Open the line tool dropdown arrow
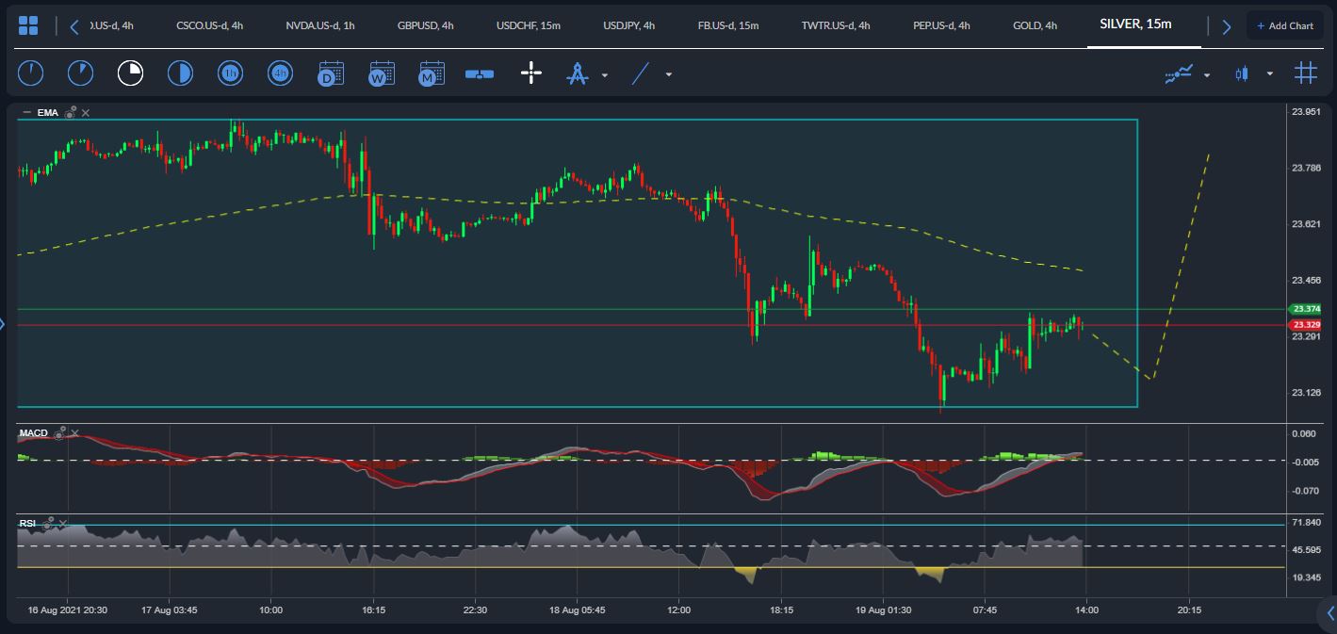Image resolution: width=1337 pixels, height=634 pixels. 669,74
